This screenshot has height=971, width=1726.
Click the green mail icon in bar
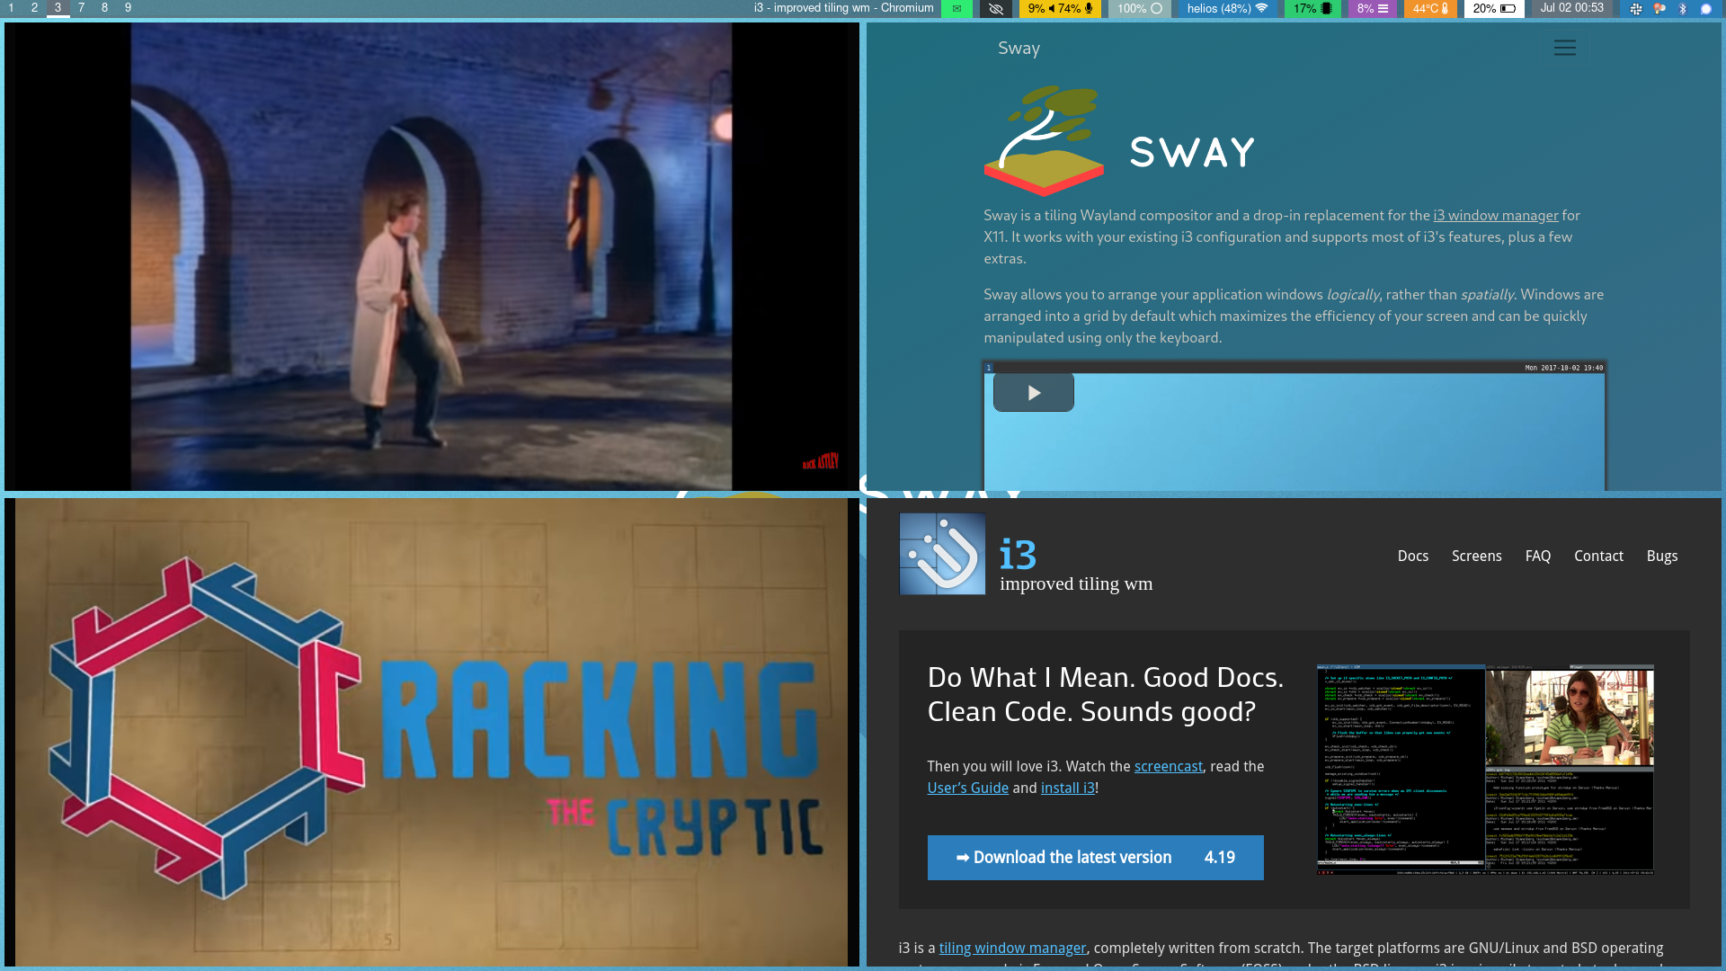coord(956,8)
